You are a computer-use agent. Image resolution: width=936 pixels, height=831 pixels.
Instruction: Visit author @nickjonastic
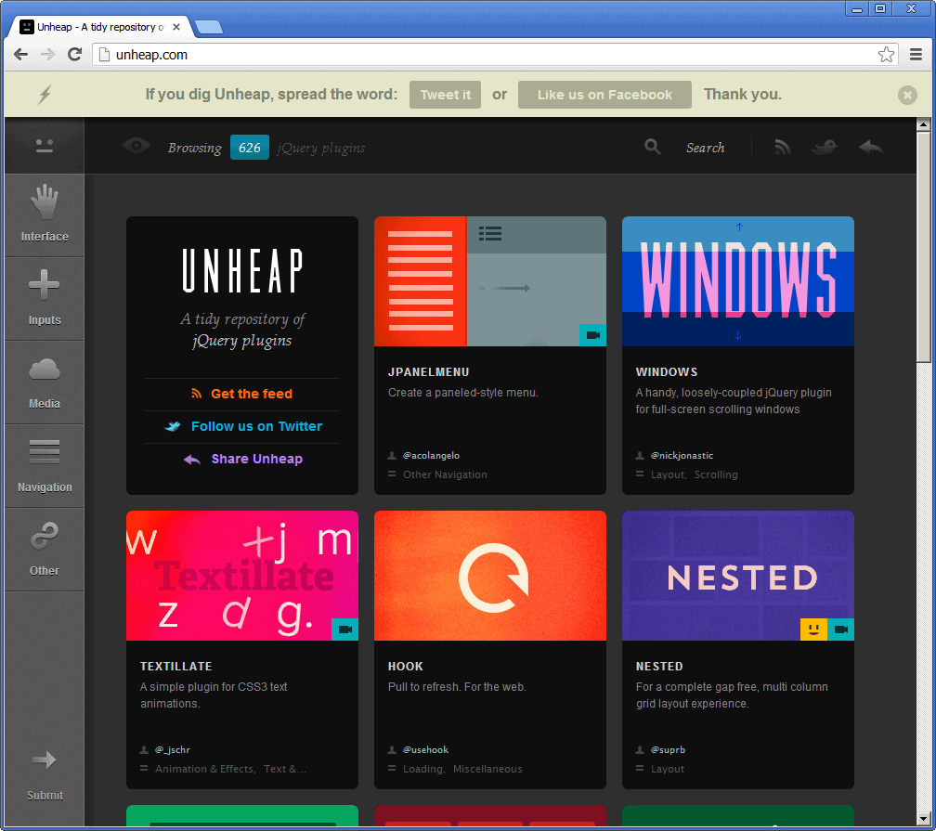pyautogui.click(x=682, y=456)
